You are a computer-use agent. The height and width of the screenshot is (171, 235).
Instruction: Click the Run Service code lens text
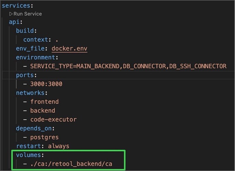(28, 14)
